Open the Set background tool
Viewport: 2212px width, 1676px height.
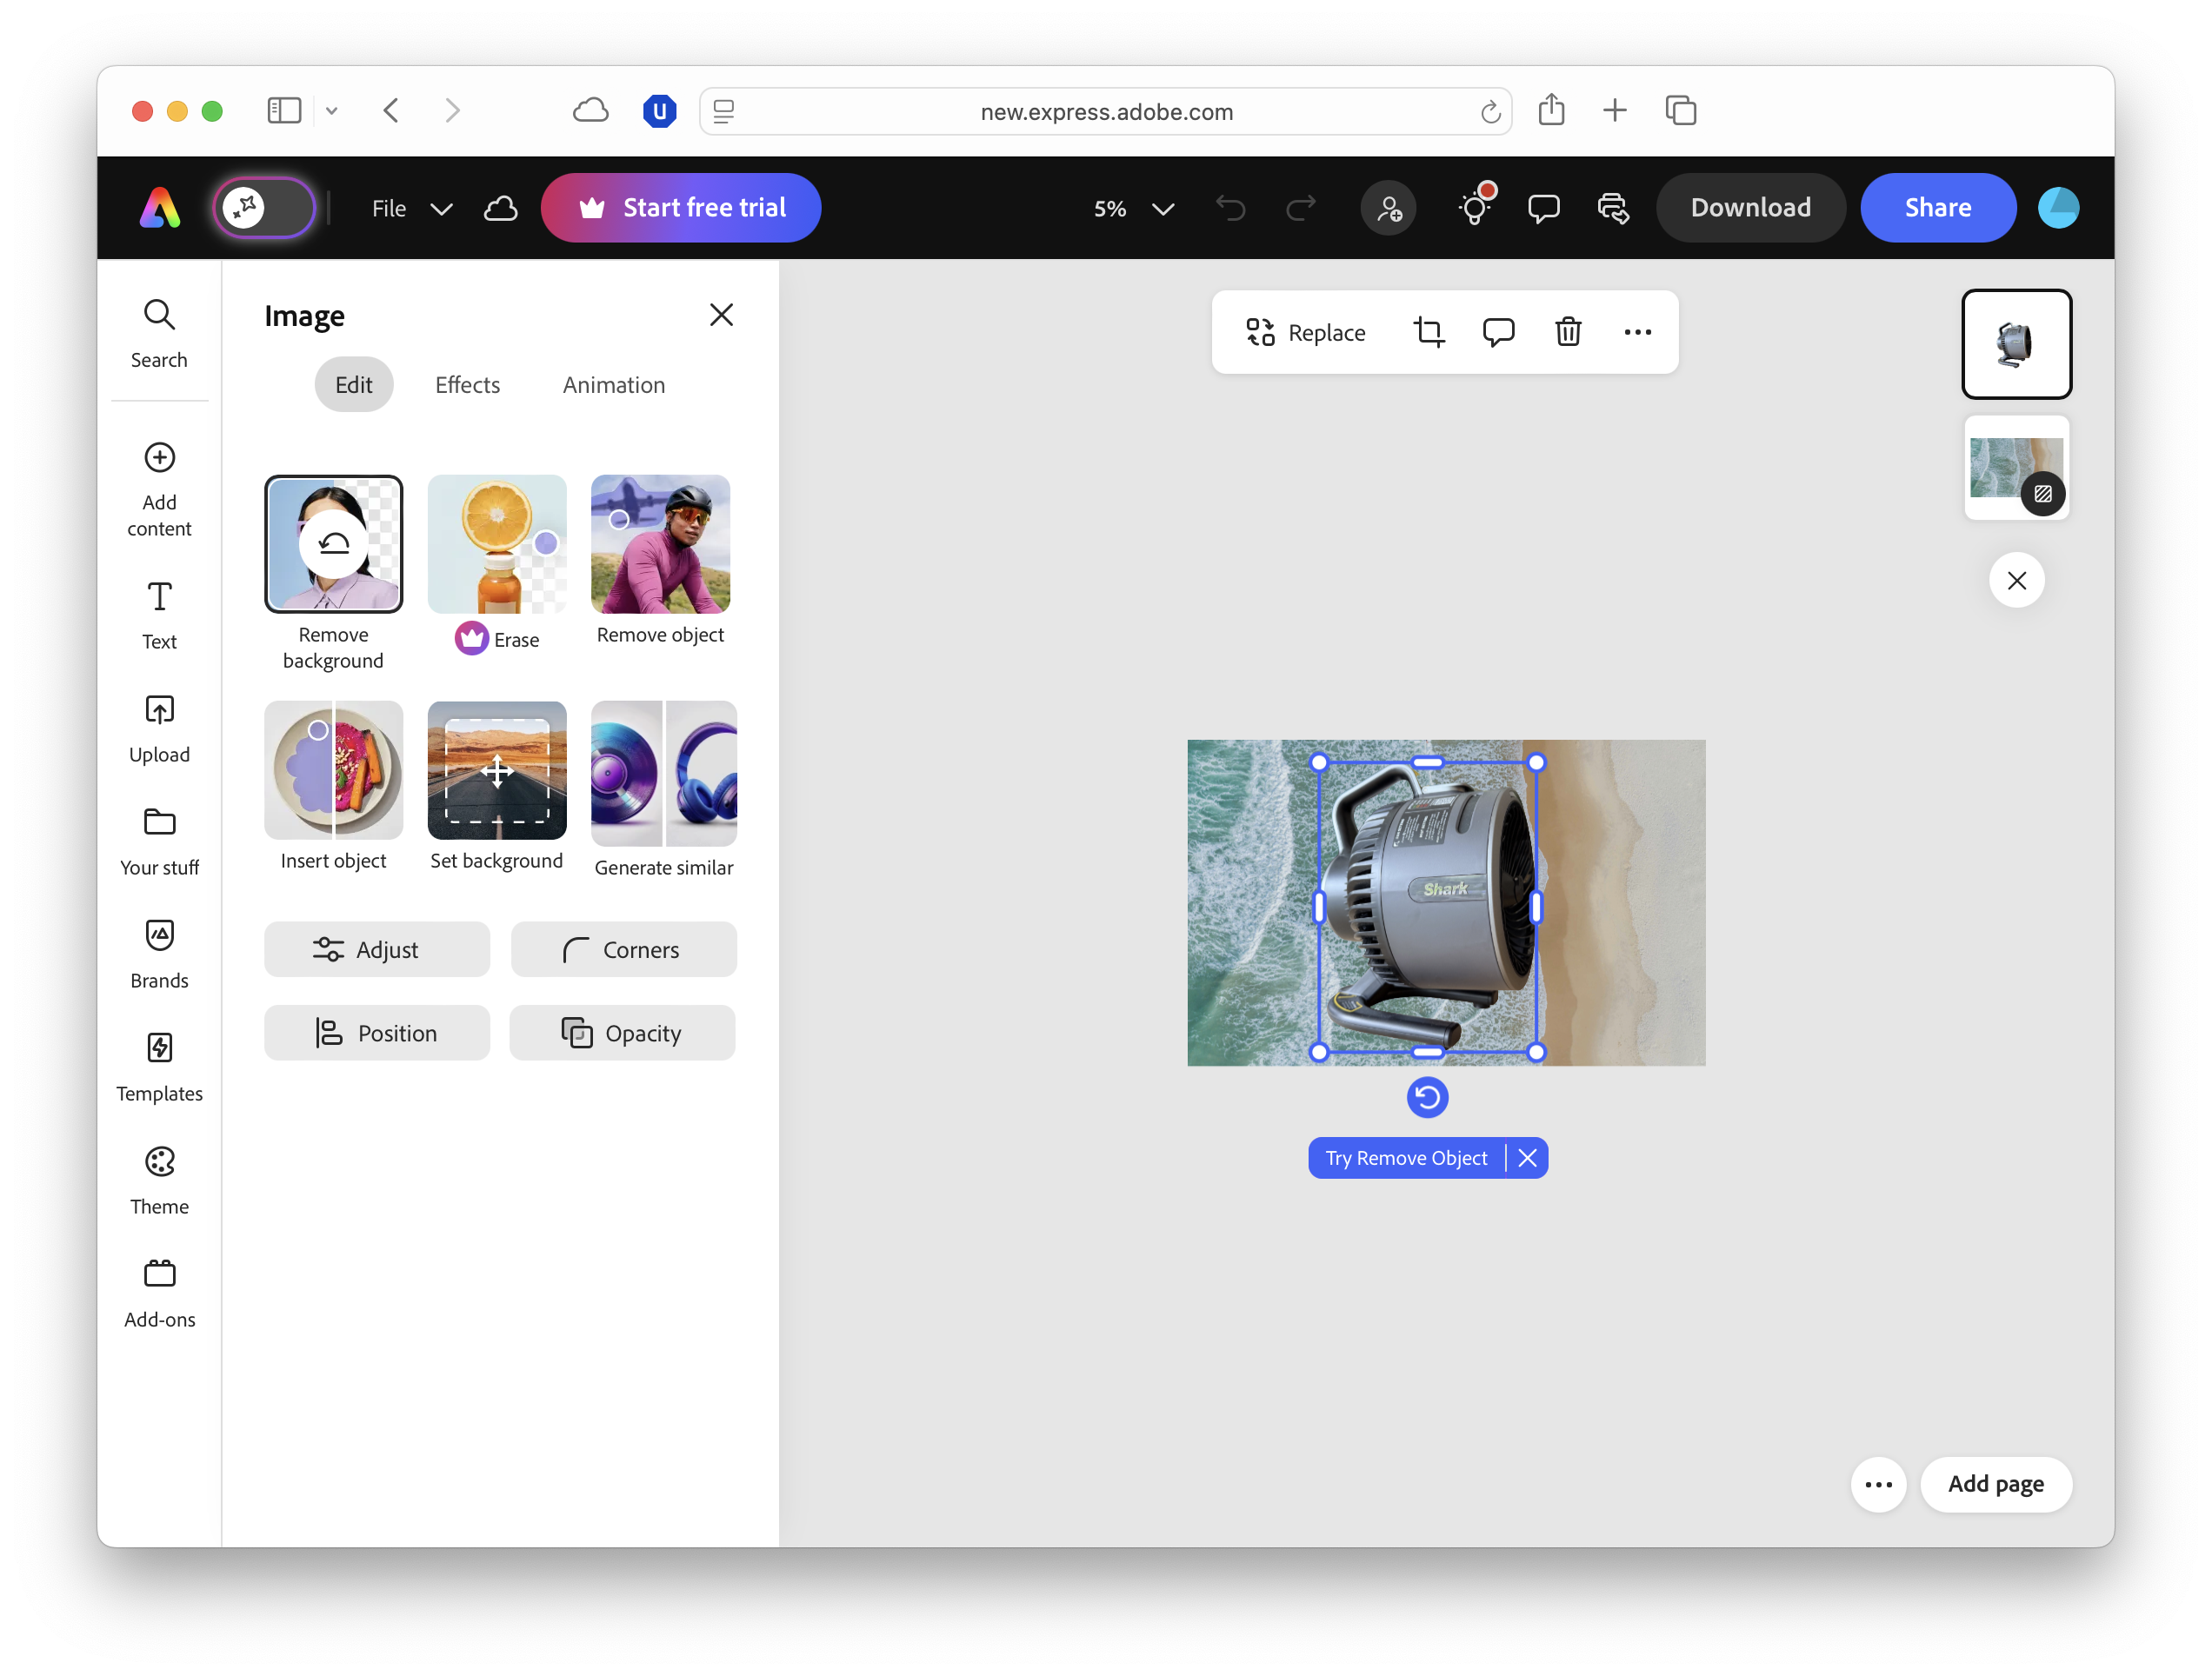point(496,770)
